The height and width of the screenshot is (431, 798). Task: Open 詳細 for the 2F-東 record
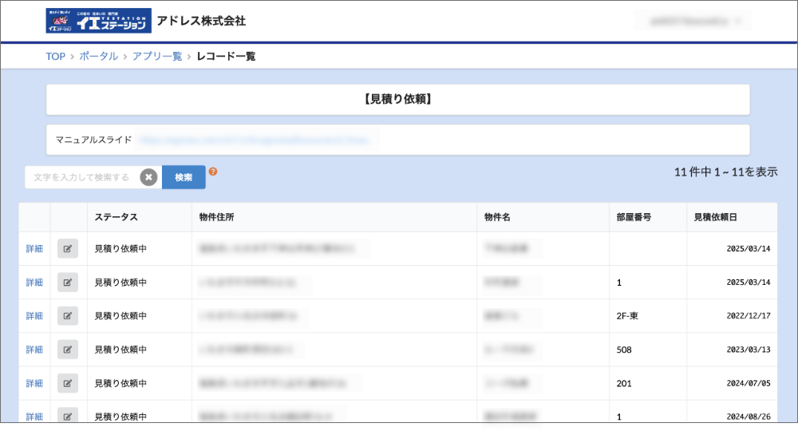pyautogui.click(x=34, y=316)
